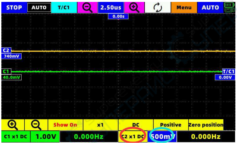237x143 pixels.
Task: Select the 0.00s trigger position marker
Action: (118, 16)
